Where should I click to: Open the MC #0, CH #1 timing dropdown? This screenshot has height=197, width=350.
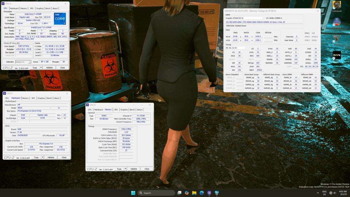coord(236,48)
